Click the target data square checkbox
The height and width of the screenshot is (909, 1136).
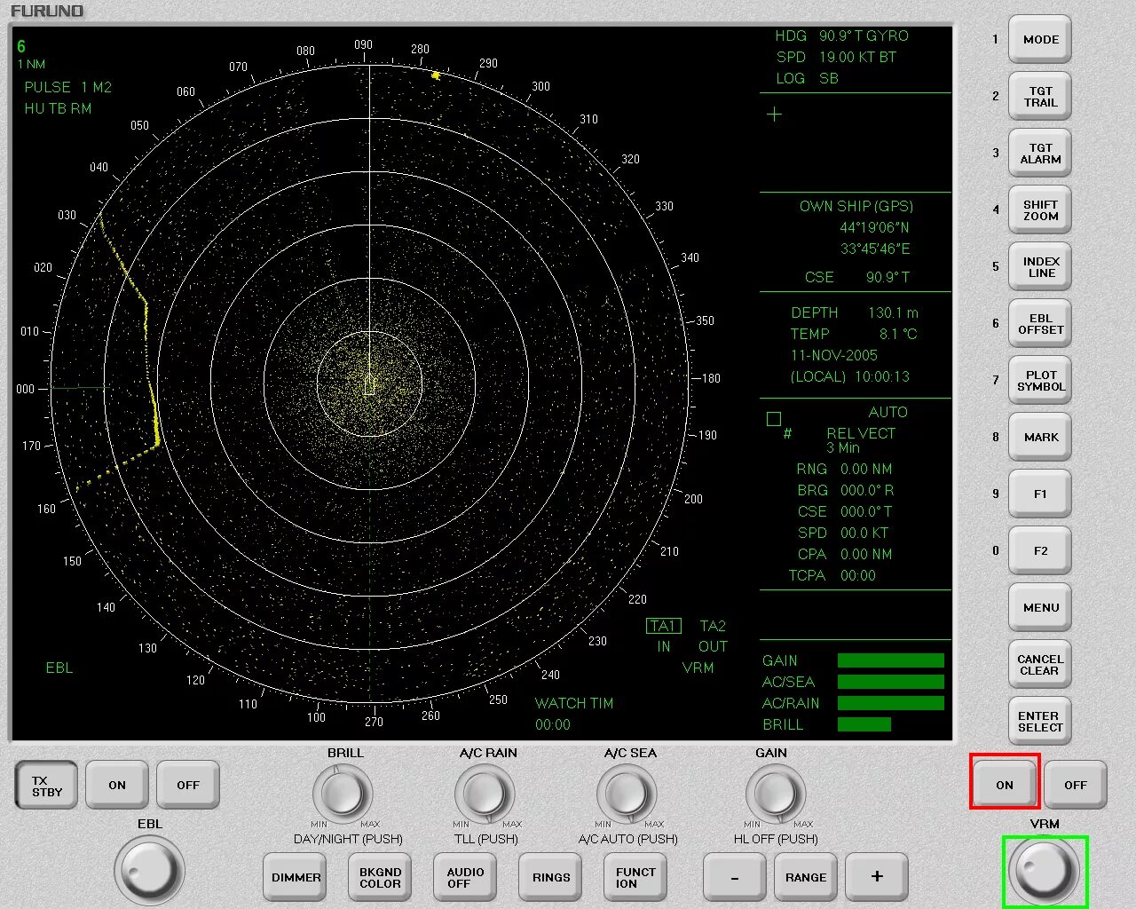(774, 419)
